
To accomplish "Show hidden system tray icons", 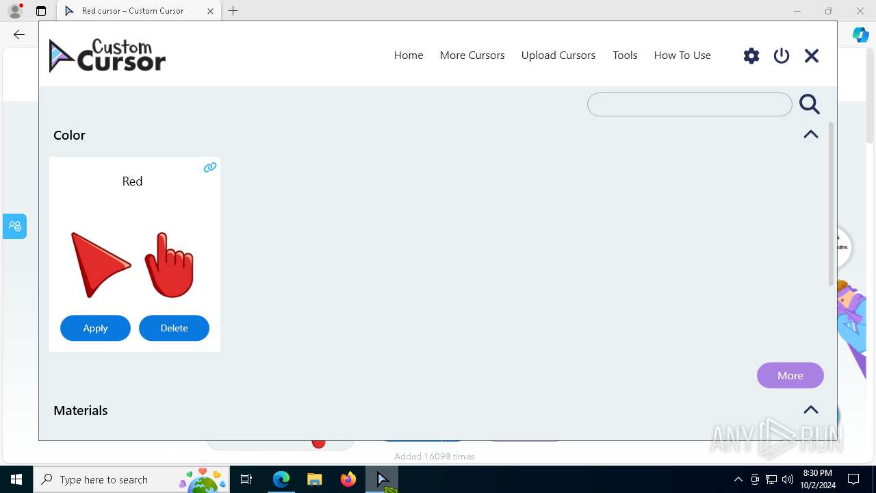I will [x=738, y=479].
